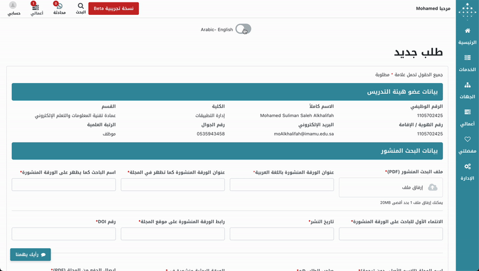
Task: Open the chat (محادثة) icon
Action: coord(59,8)
